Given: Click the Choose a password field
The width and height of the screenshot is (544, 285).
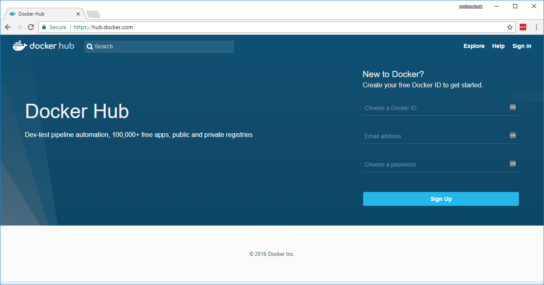Looking at the screenshot, I should [x=441, y=164].
